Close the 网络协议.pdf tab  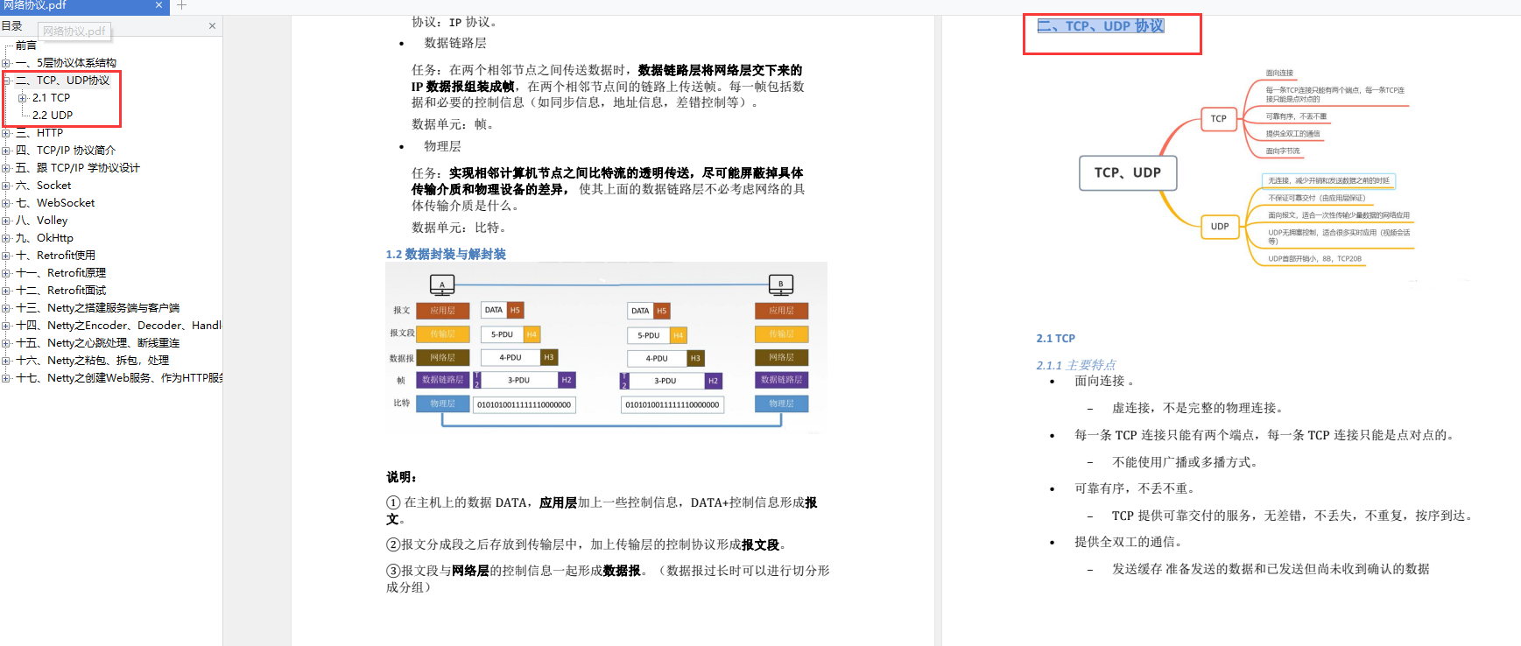[x=158, y=5]
